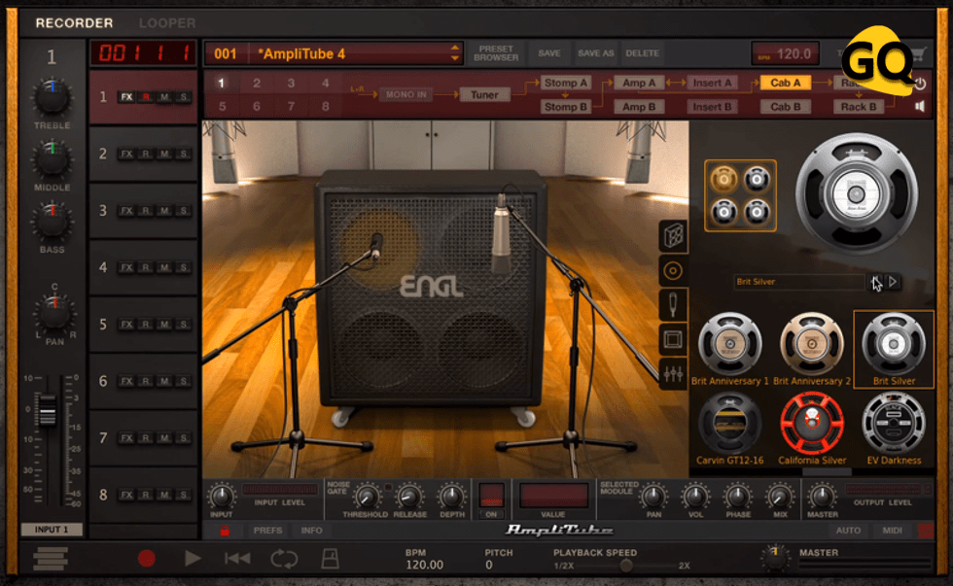Click the tracks stack icon at bottom left
The height and width of the screenshot is (586, 953).
point(51,559)
